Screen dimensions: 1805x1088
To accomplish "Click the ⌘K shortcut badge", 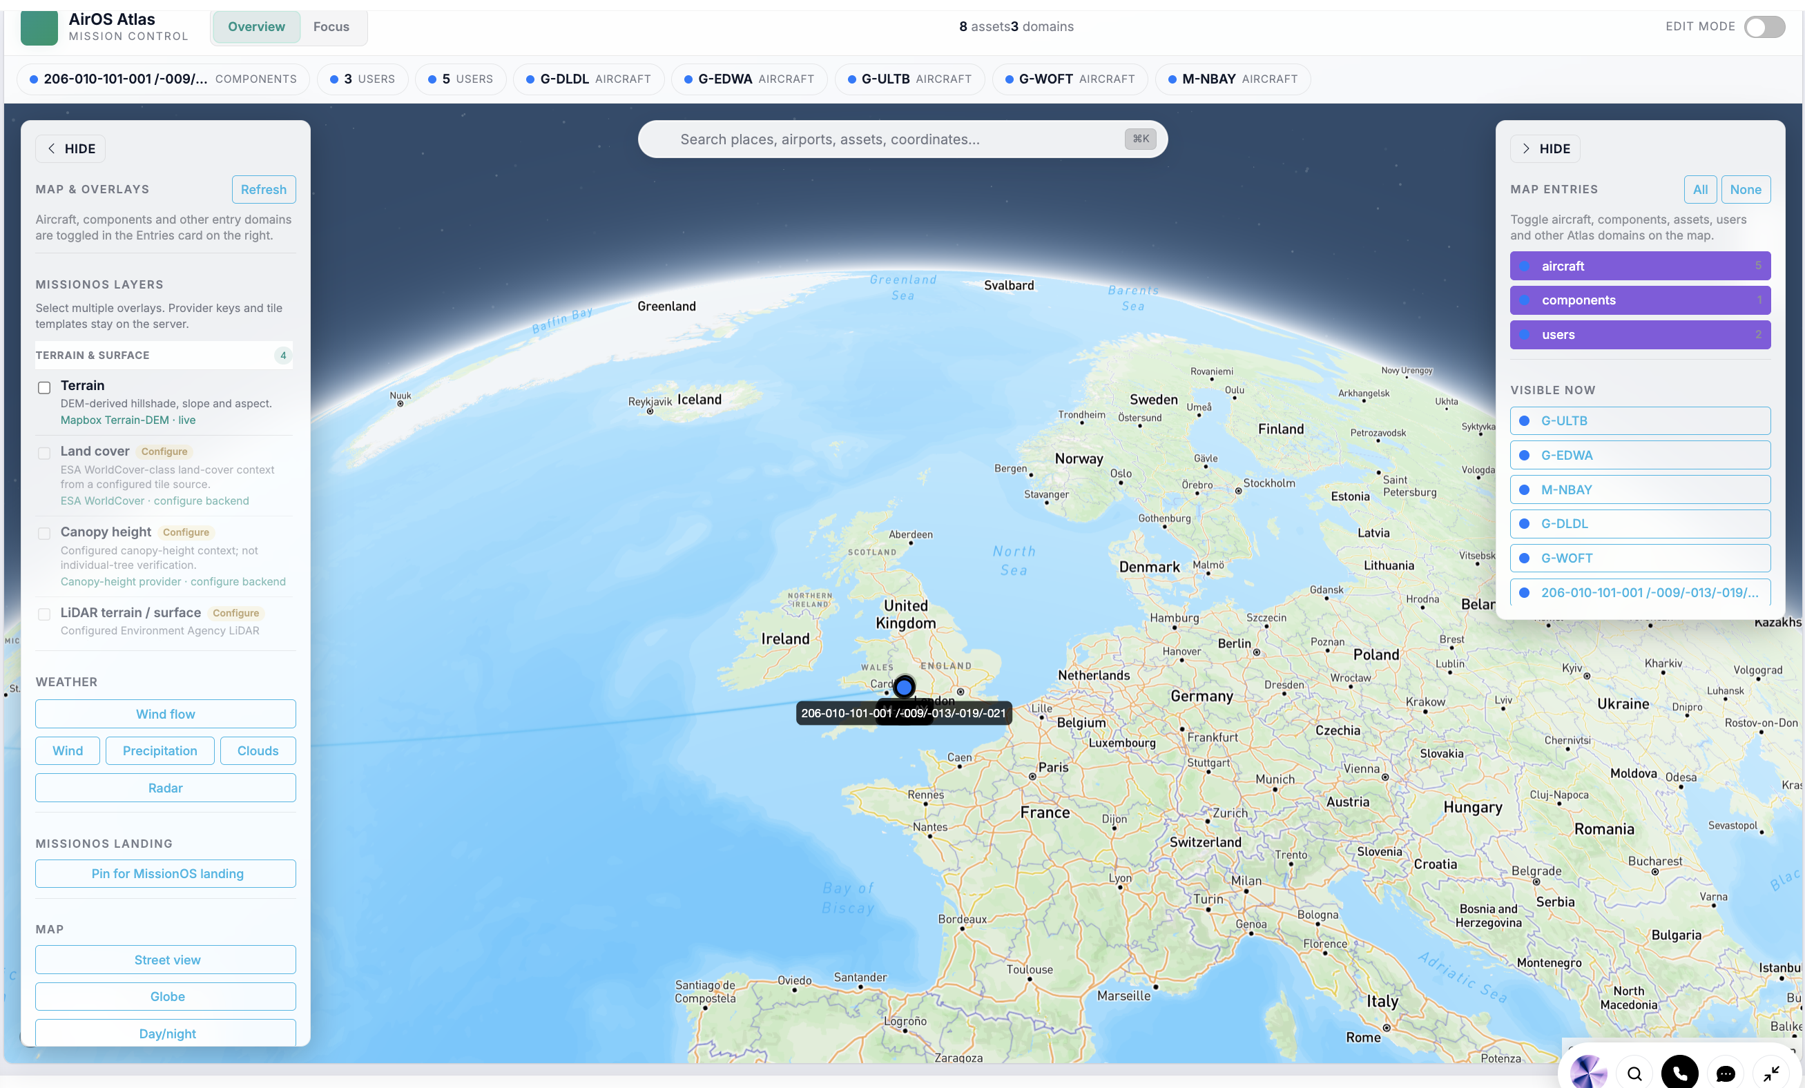I will tap(1140, 139).
